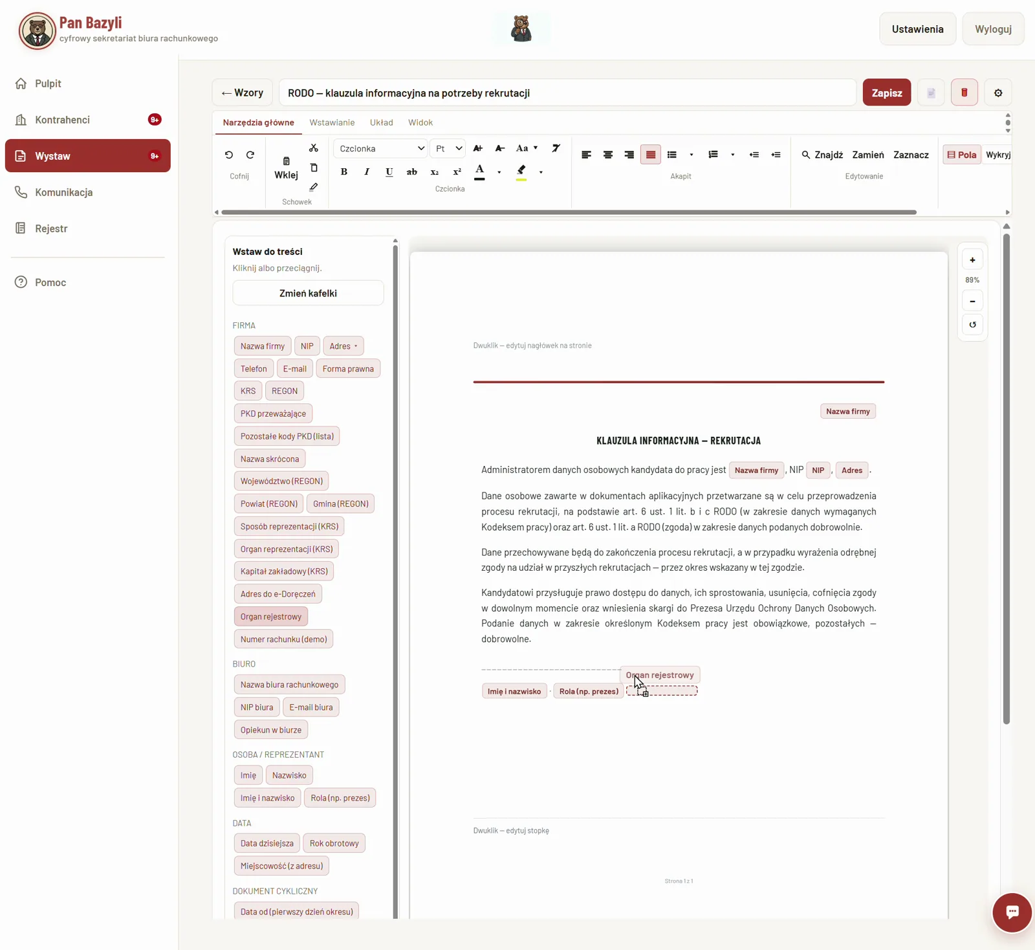The width and height of the screenshot is (1035, 950).
Task: Apply bold formatting with B icon
Action: tap(344, 171)
